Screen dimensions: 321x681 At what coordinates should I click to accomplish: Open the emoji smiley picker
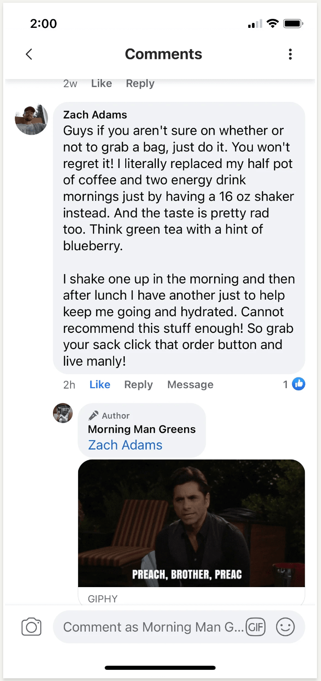285,627
